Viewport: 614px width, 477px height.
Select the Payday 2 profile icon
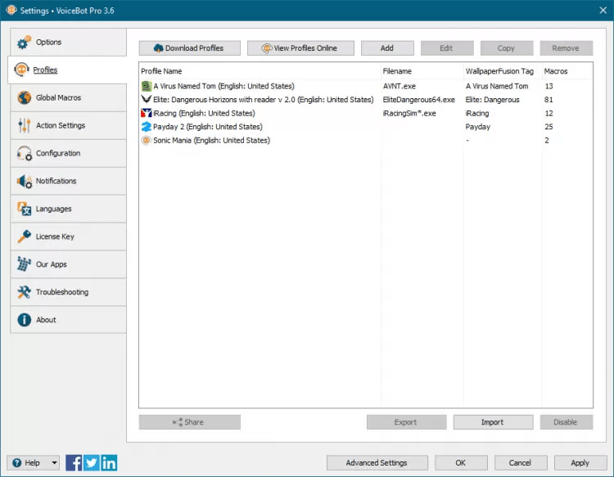point(147,127)
